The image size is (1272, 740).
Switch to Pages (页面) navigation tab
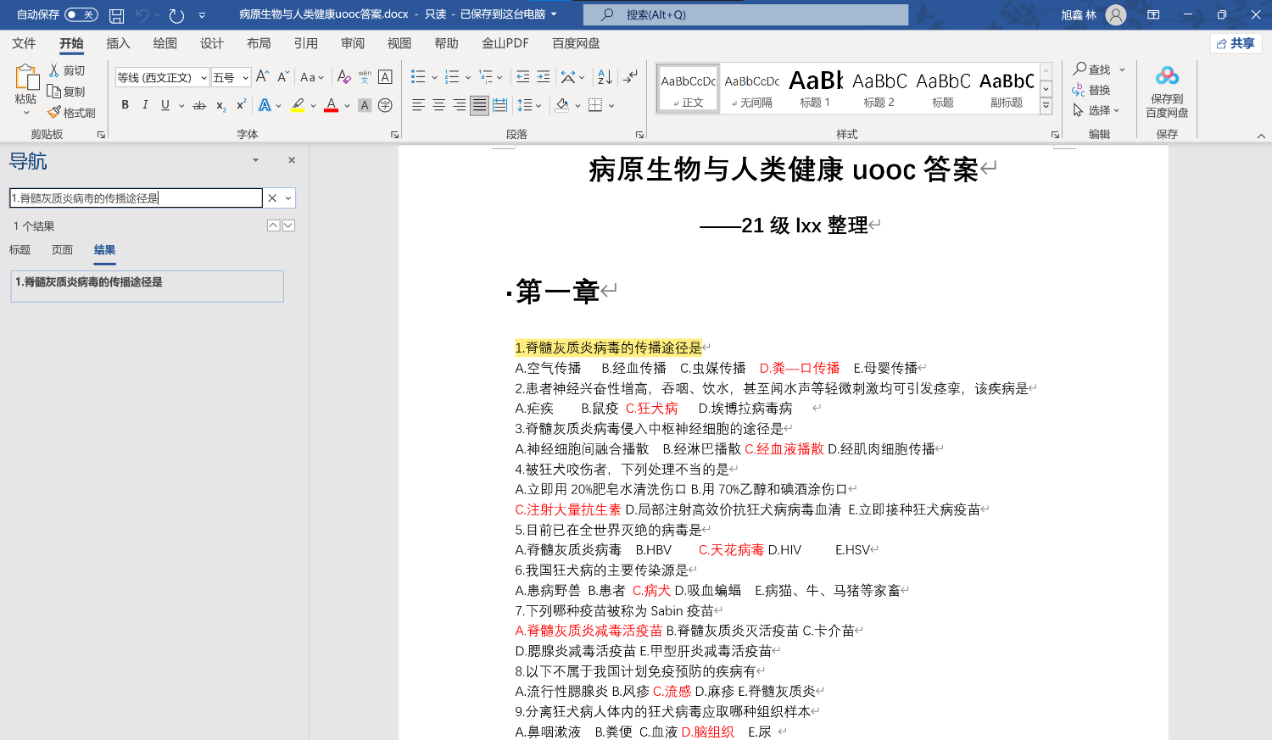[62, 250]
